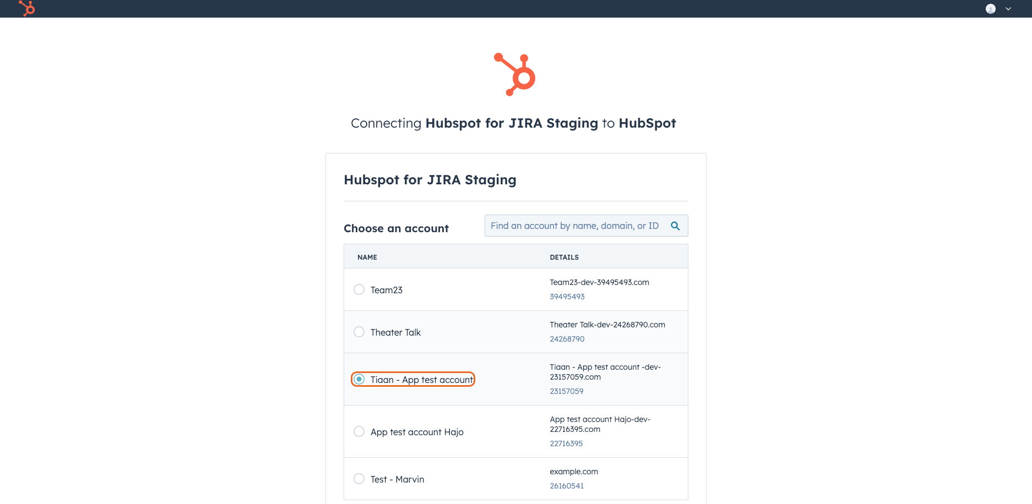Click the HubSpot sprocket logo in top bar
Screen dimensions: 1032x504
pyautogui.click(x=26, y=8)
